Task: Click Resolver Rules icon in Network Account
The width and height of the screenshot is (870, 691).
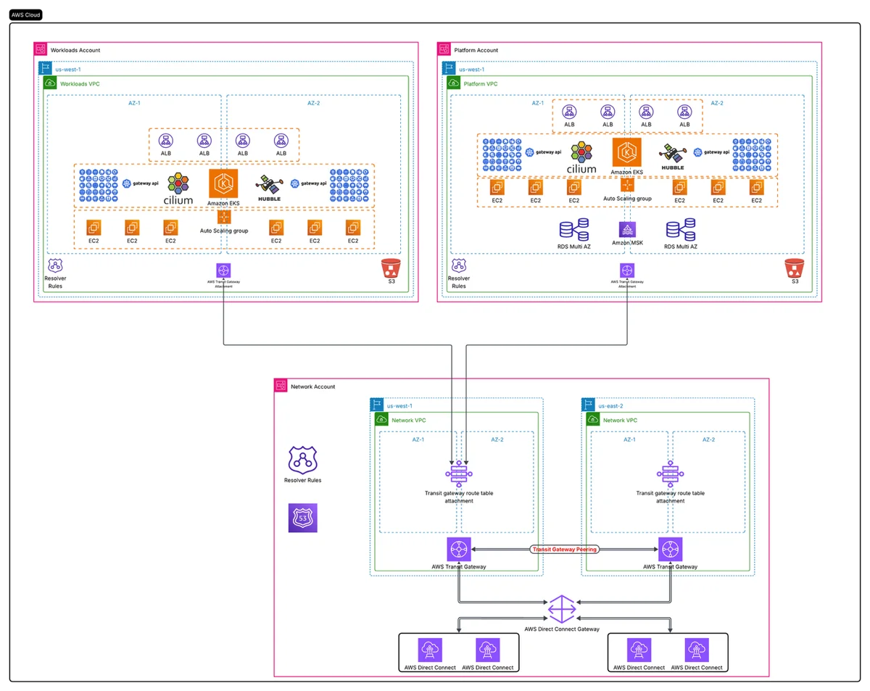Action: [303, 460]
